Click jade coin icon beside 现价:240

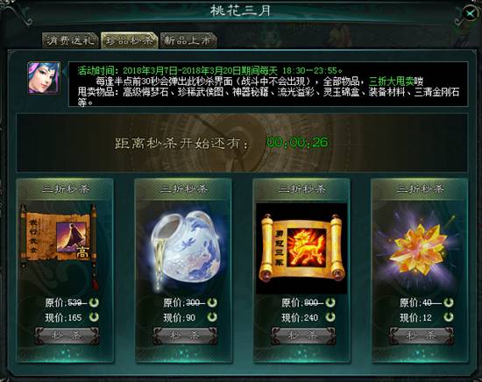click(x=330, y=317)
